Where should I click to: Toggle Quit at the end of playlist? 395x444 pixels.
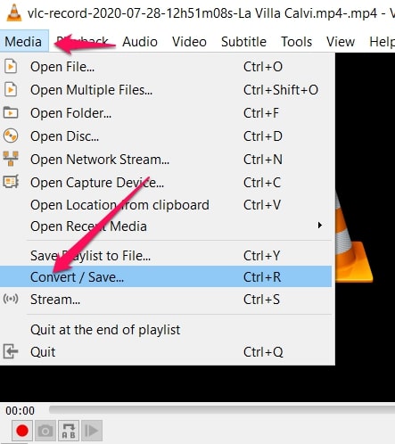[166, 330]
